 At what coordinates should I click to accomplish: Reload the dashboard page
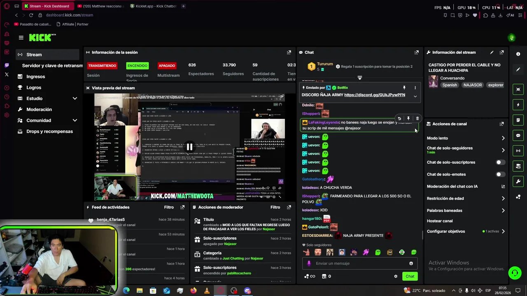(x=31, y=15)
